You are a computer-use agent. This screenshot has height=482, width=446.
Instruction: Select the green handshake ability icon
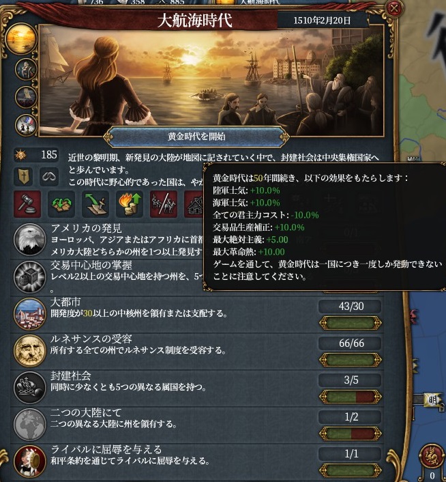click(x=61, y=204)
